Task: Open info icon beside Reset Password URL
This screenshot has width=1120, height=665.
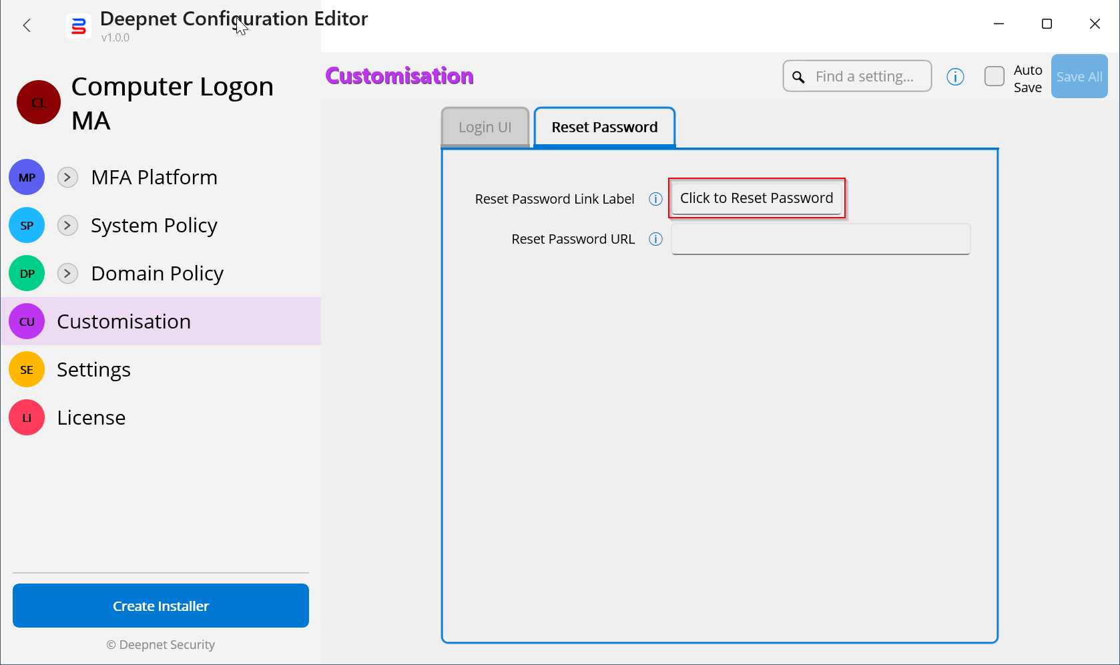Action: pyautogui.click(x=655, y=239)
